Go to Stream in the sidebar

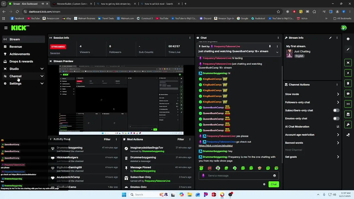[24, 39]
